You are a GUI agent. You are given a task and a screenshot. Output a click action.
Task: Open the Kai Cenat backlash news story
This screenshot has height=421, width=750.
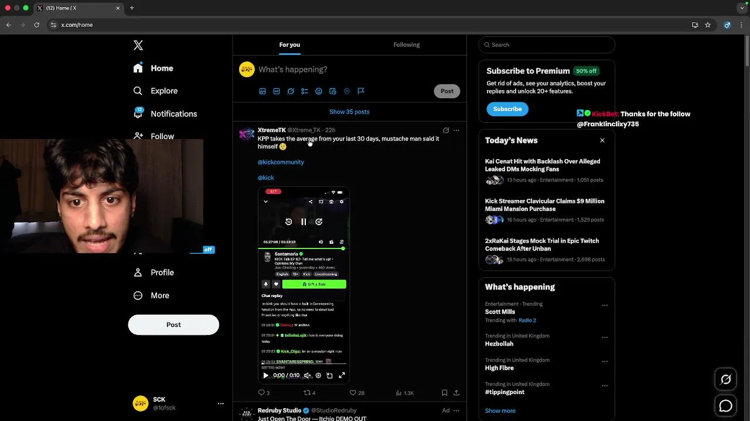[547, 170]
